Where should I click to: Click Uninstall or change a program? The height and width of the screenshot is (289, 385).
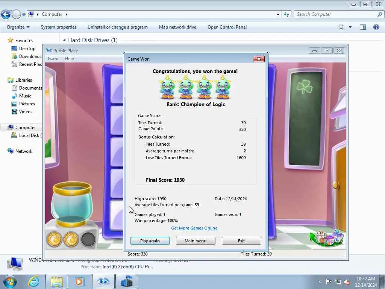tap(118, 27)
